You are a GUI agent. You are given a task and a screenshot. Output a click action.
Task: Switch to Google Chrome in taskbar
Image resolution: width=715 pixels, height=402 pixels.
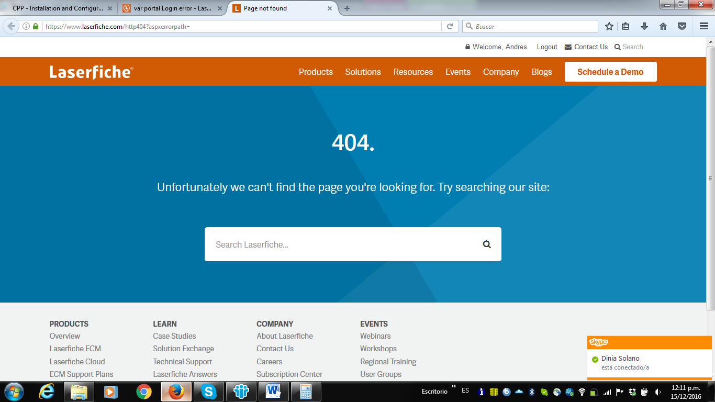(x=144, y=391)
